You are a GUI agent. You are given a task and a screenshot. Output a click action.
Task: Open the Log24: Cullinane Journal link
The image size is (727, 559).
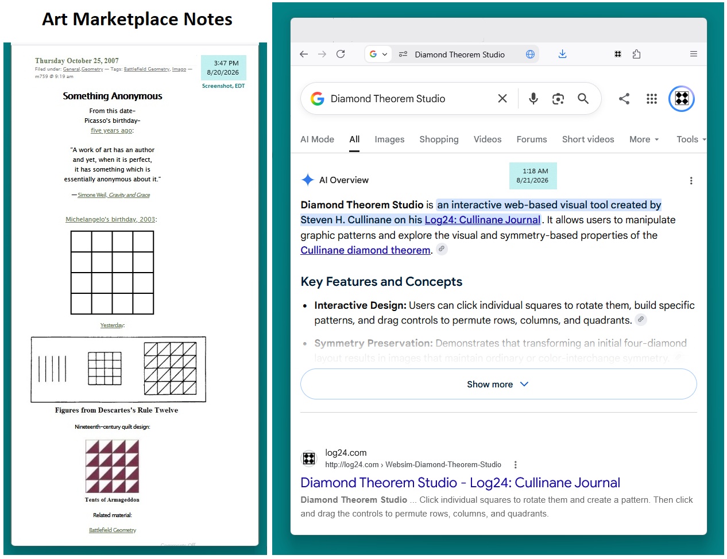point(482,220)
